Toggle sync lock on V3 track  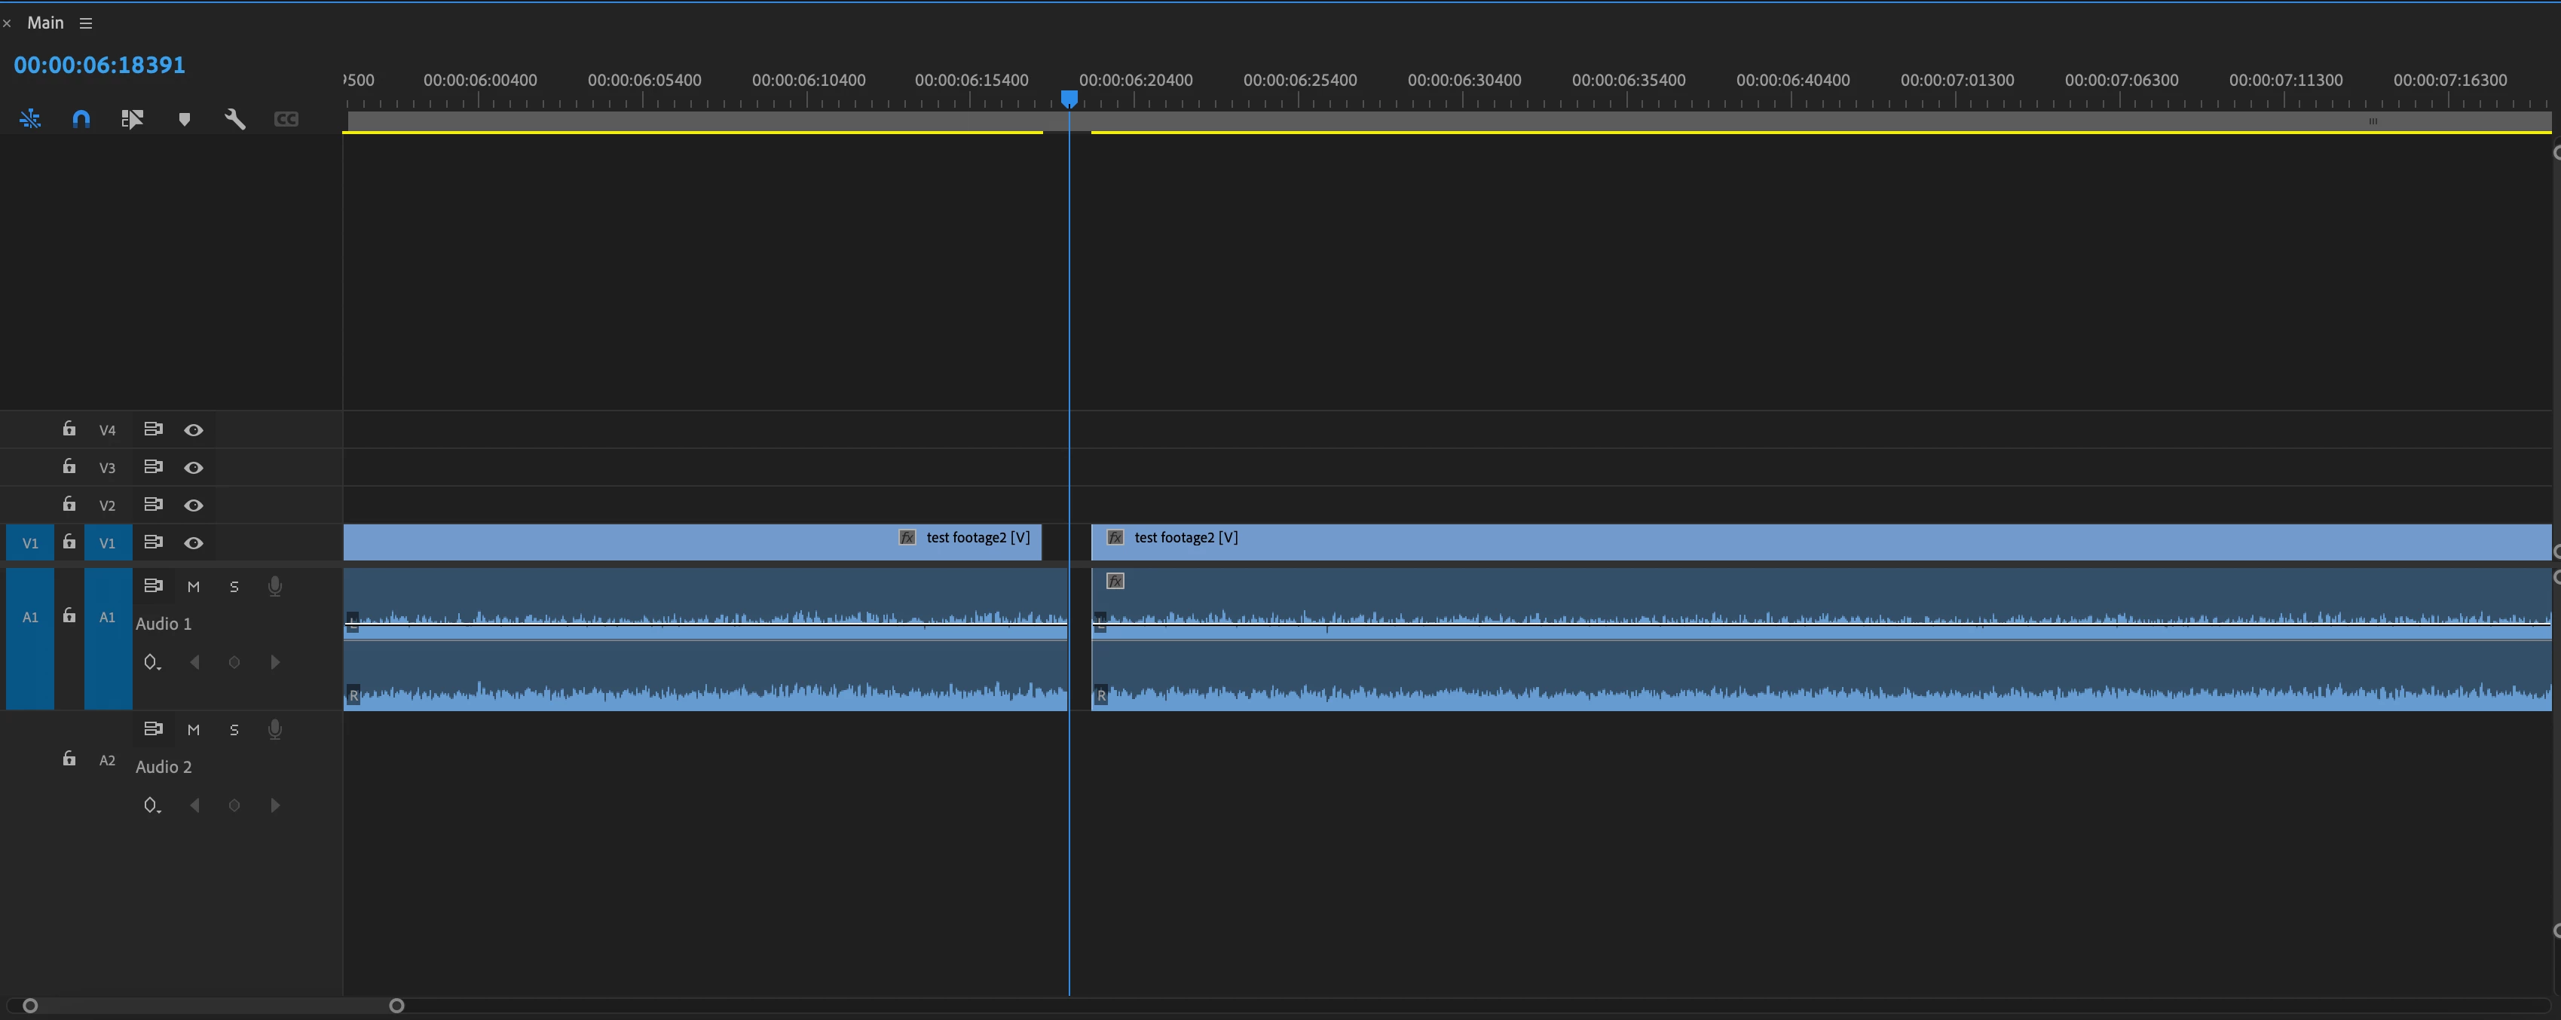[x=153, y=466]
